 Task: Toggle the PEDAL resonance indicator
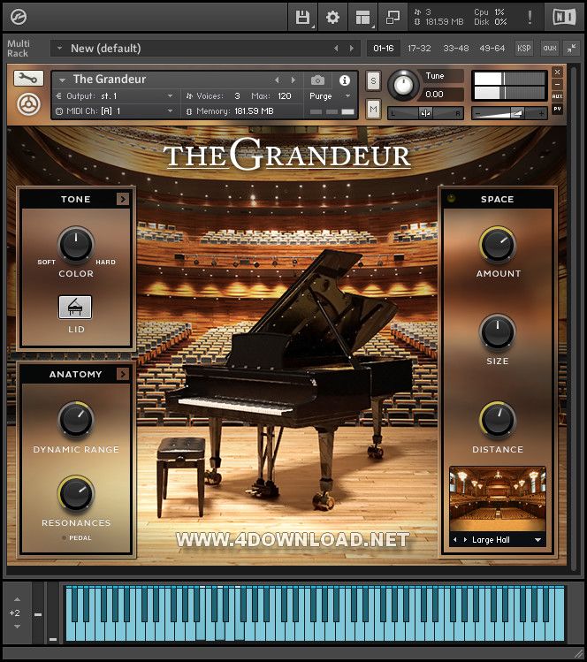coord(65,538)
